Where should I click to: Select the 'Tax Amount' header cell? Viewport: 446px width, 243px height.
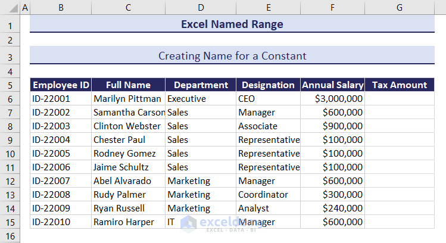[x=399, y=85]
